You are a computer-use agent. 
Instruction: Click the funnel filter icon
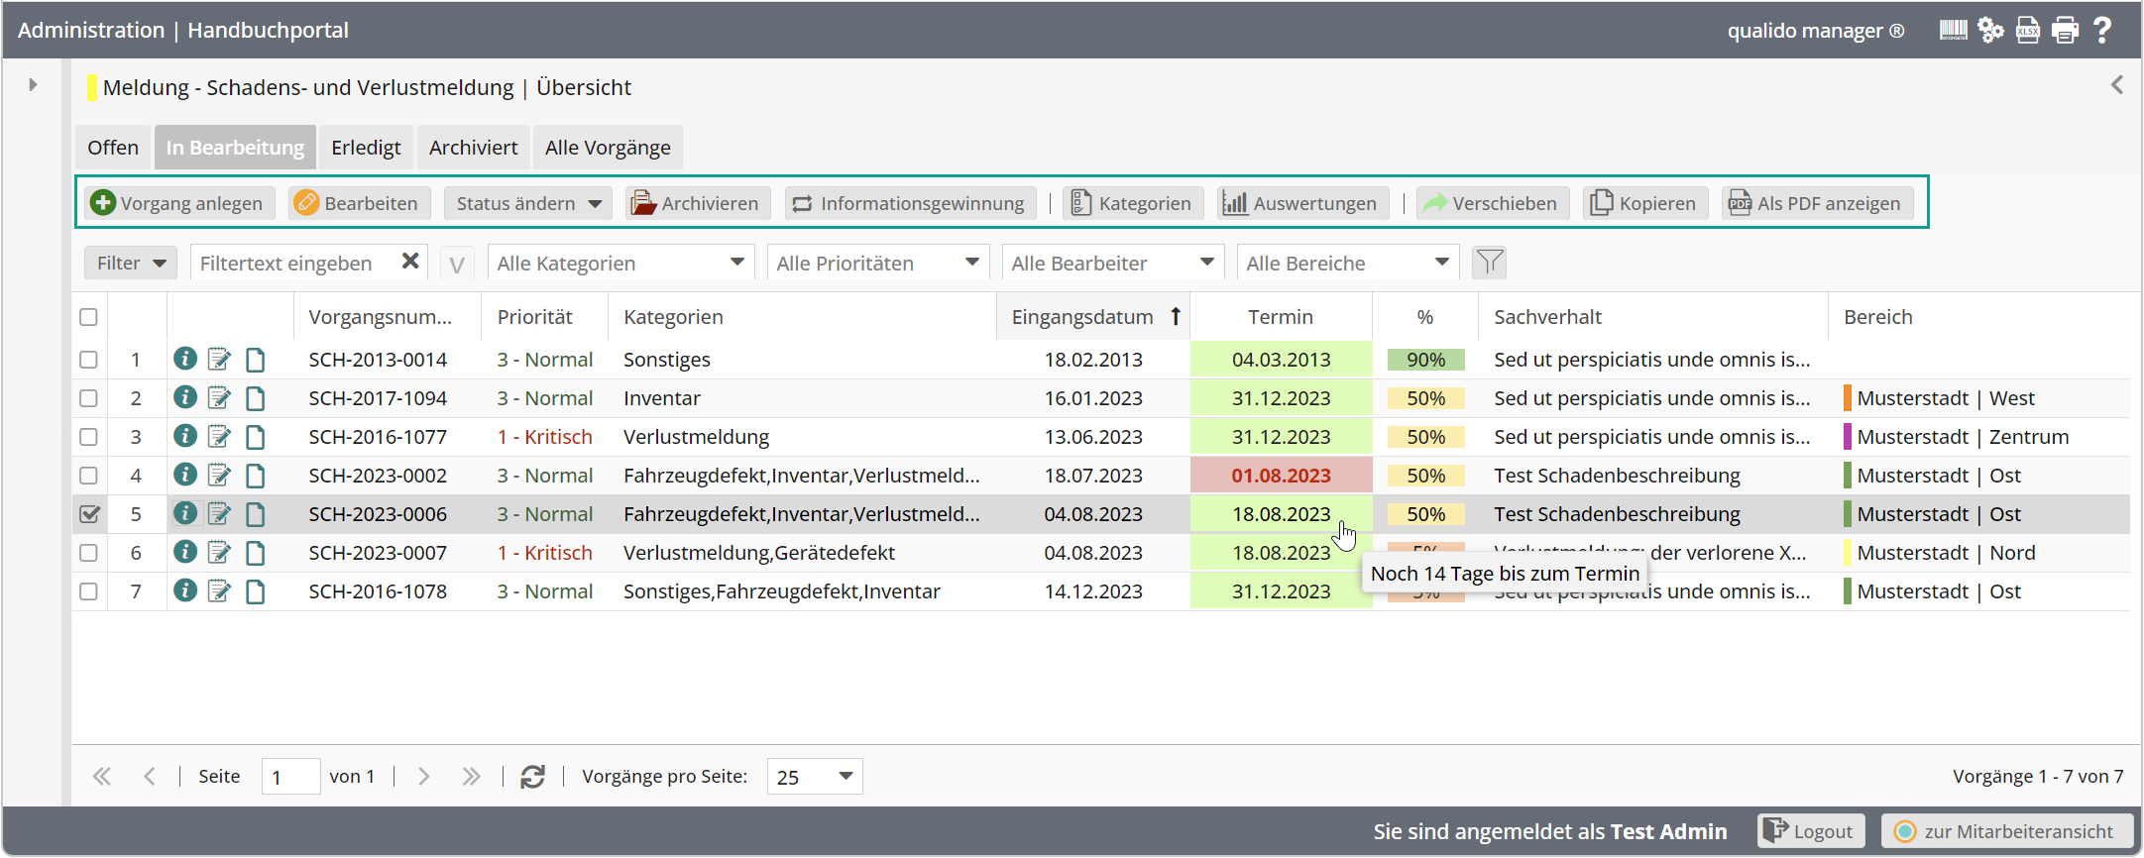[1489, 263]
